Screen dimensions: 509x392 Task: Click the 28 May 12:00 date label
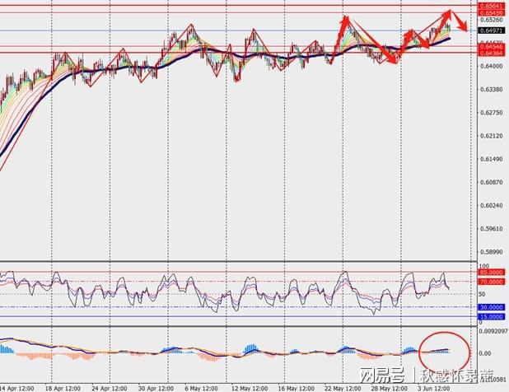point(390,389)
